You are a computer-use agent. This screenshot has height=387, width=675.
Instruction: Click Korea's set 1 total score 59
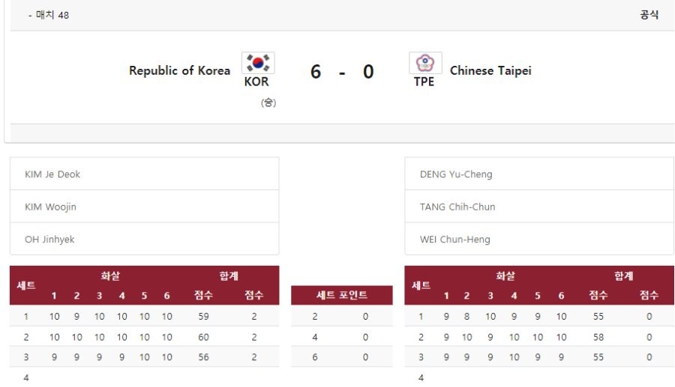coord(203,317)
